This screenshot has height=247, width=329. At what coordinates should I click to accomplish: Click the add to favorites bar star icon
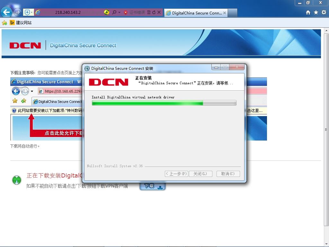pos(4,23)
